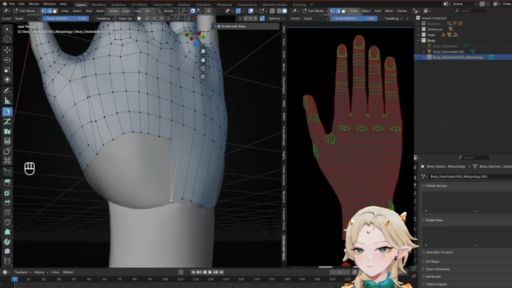This screenshot has width=512, height=288.
Task: Enable vertex select mode in left viewport
Action: click(x=44, y=11)
